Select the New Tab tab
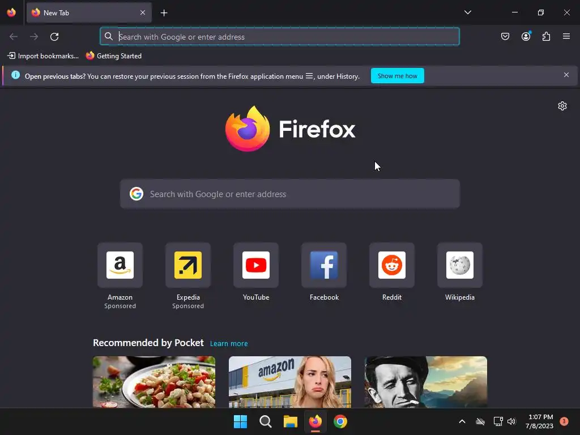The height and width of the screenshot is (435, 580). coord(89,12)
